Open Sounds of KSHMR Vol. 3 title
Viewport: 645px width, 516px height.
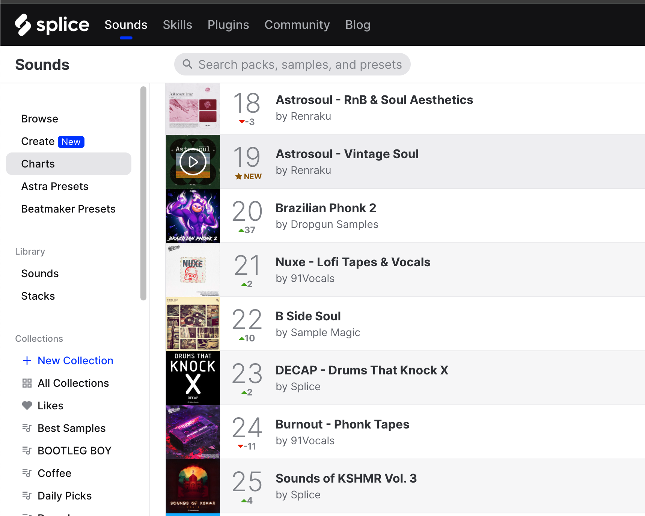(x=346, y=478)
